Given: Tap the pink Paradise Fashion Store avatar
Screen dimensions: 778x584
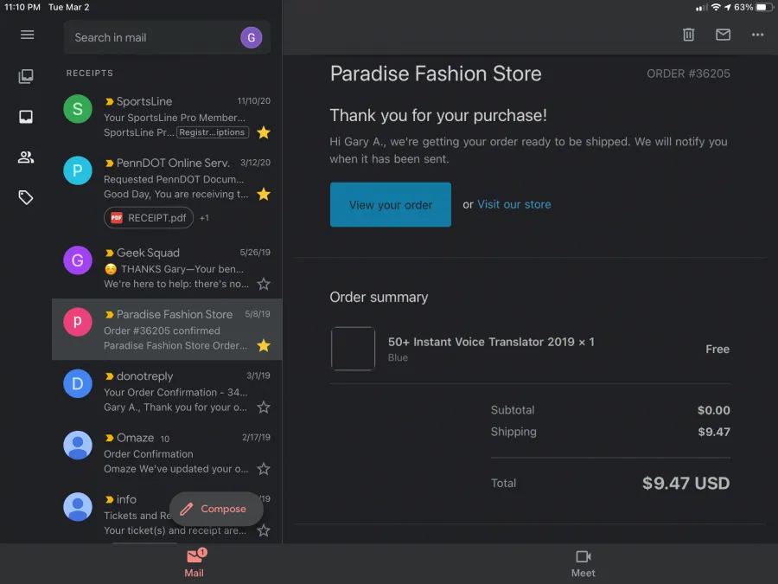Looking at the screenshot, I should (78, 322).
